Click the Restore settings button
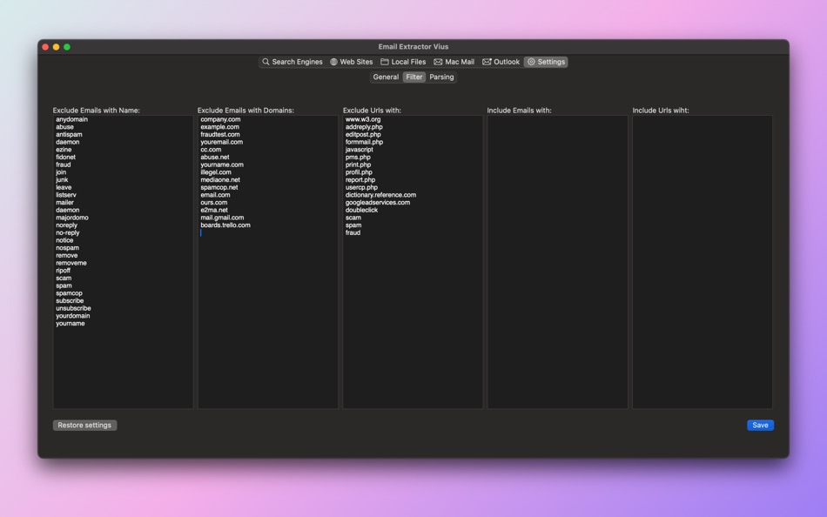827x517 pixels. click(x=84, y=425)
